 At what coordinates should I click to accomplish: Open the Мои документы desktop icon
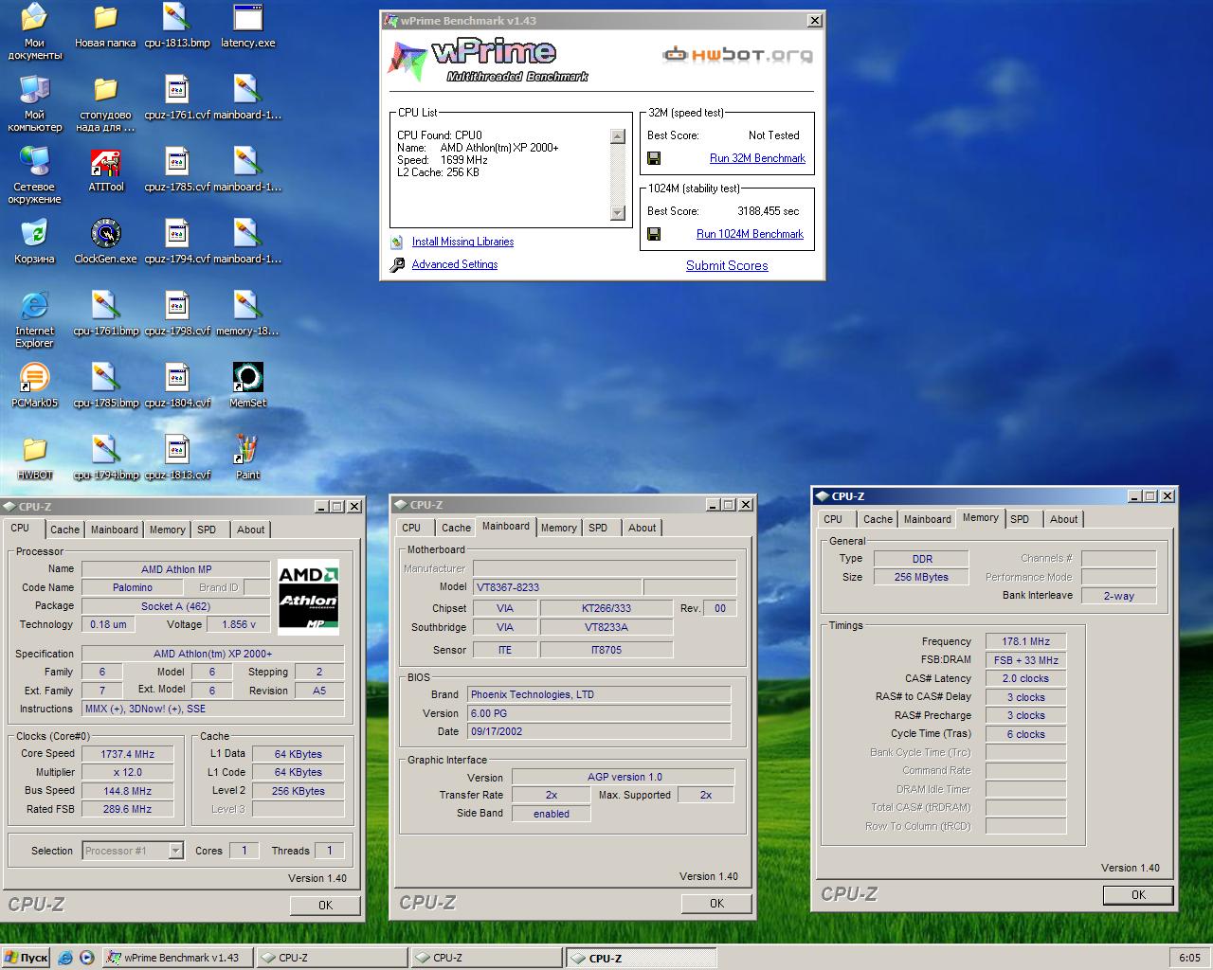pyautogui.click(x=34, y=19)
